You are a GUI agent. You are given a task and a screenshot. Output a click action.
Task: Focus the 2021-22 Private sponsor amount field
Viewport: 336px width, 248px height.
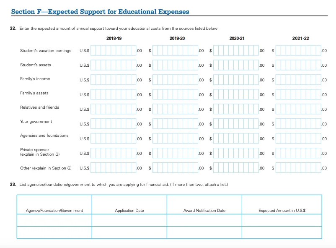298,153
